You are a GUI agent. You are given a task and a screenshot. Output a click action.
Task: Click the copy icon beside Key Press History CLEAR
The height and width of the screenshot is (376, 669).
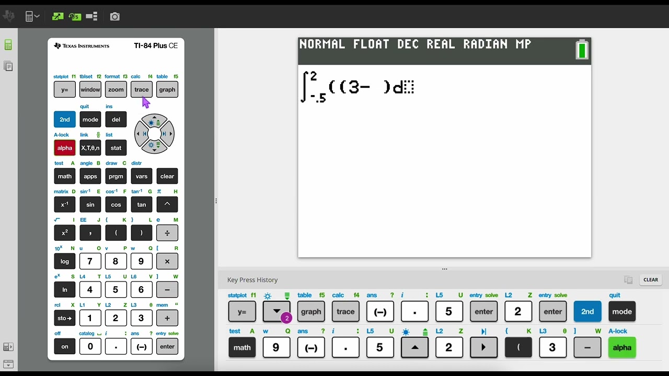point(628,280)
